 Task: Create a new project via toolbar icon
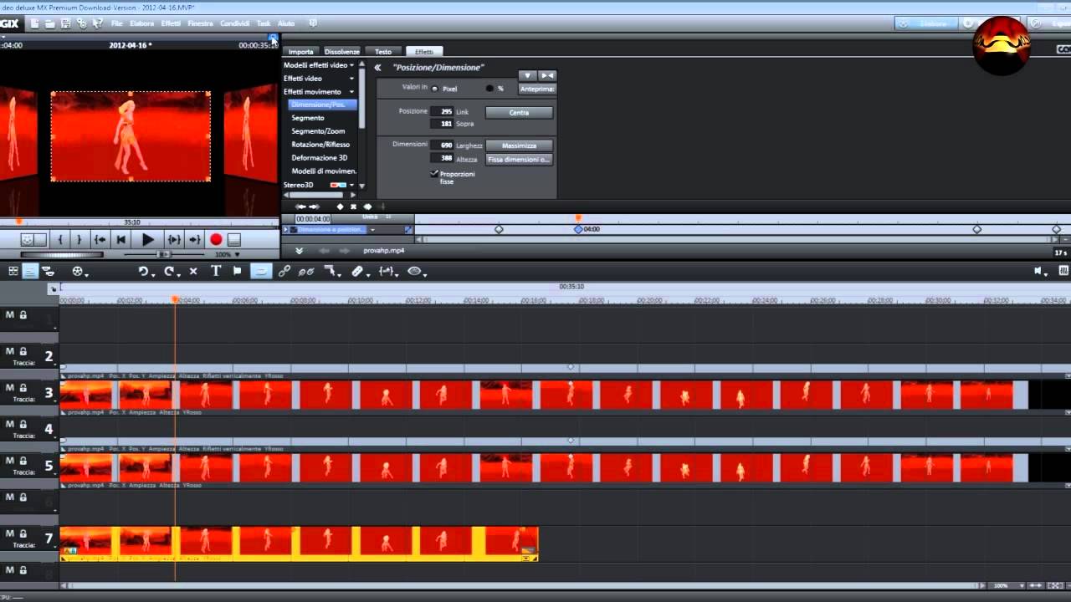tap(35, 23)
